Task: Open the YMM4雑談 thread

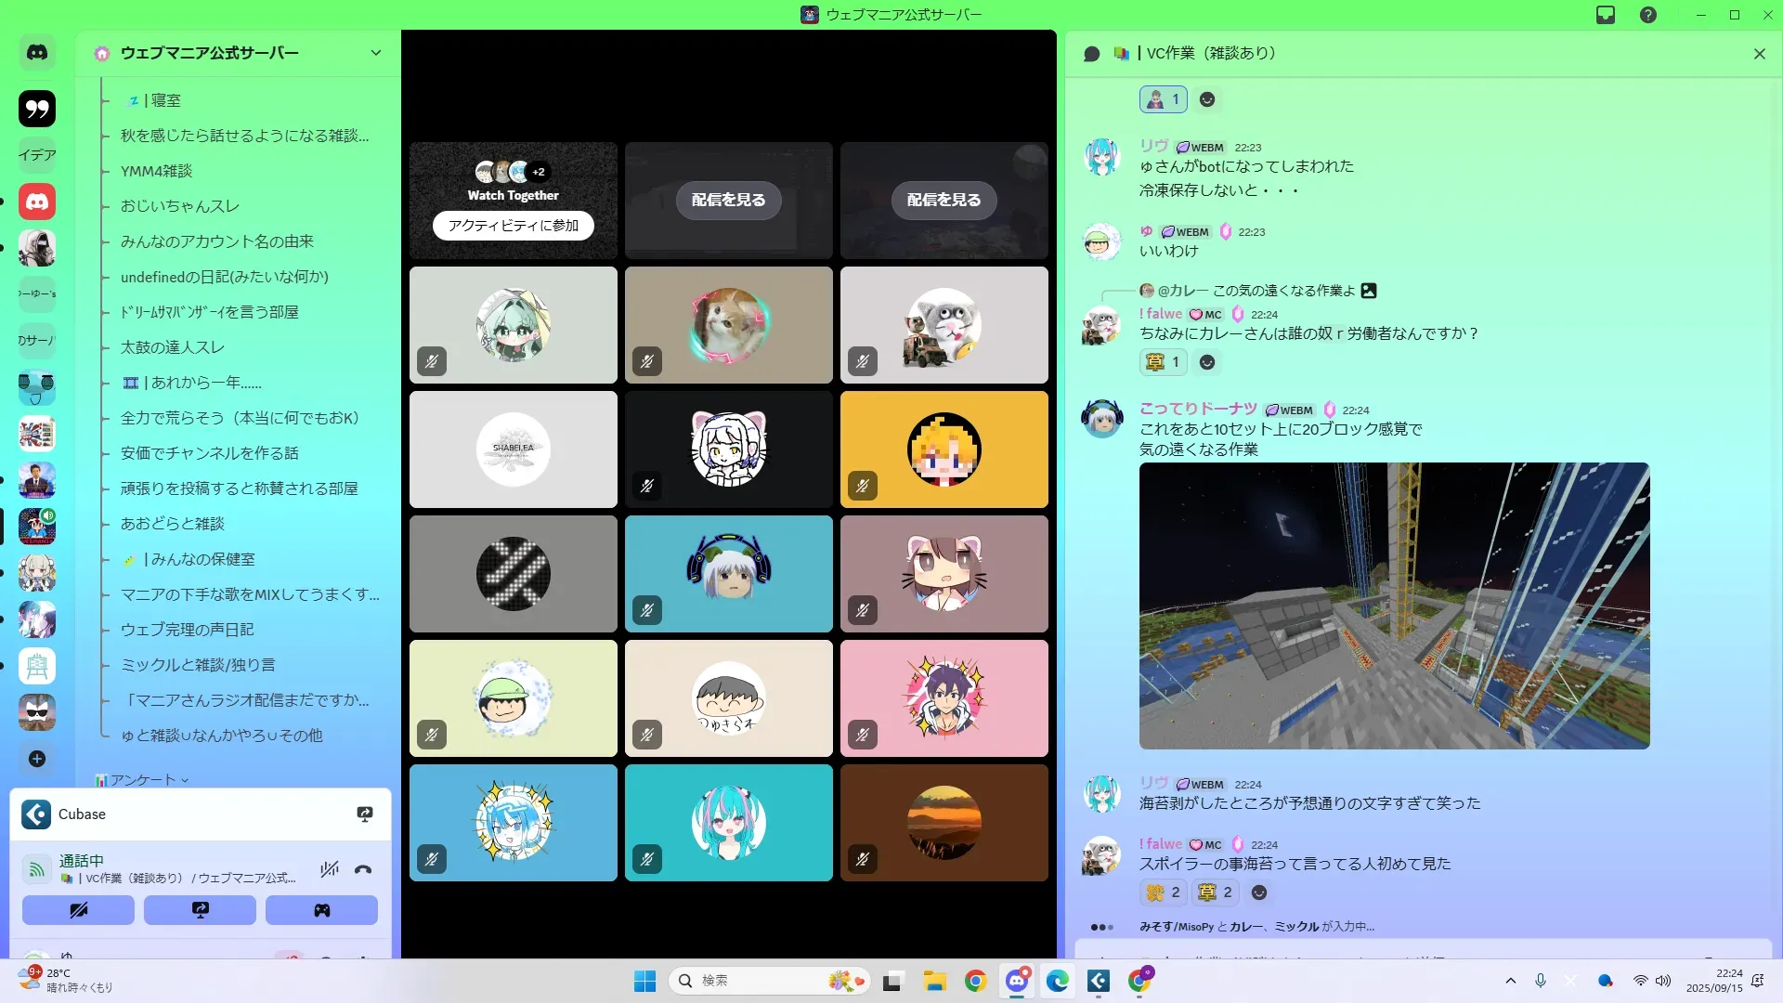Action: coord(156,171)
